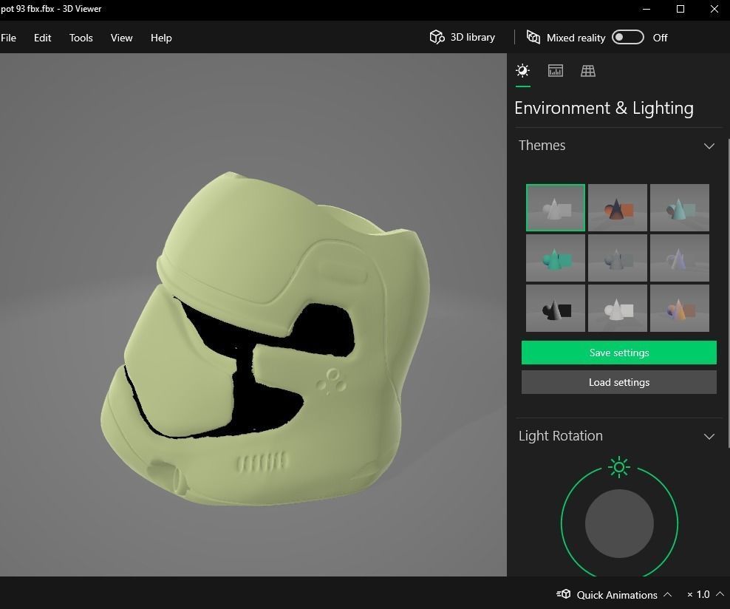This screenshot has width=730, height=609.
Task: Switch to the Stats & Shading tab icon
Action: [556, 71]
